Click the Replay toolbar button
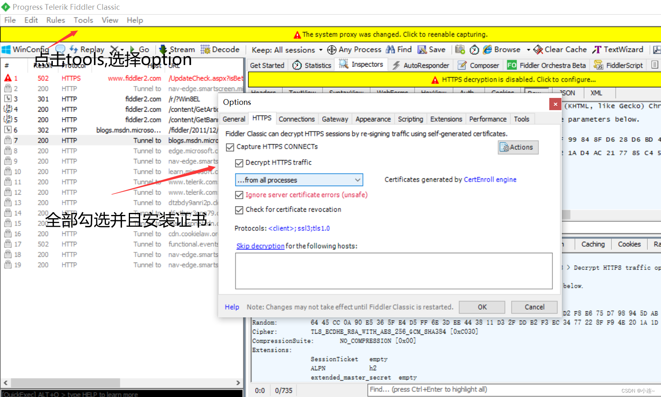Screen dimensions: 661x397 [x=87, y=49]
